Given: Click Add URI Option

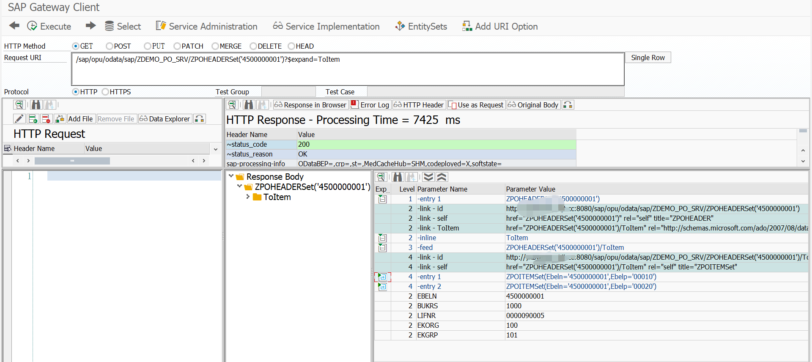Looking at the screenshot, I should click(x=500, y=26).
